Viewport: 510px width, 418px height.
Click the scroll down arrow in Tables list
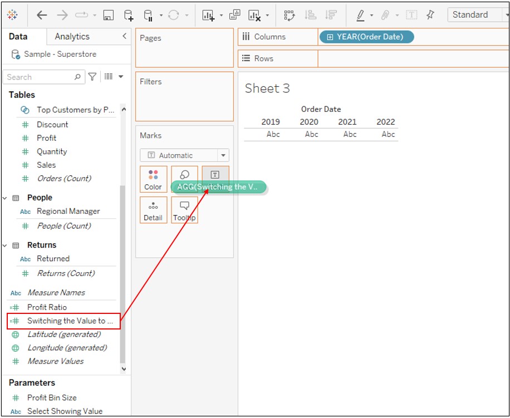(123, 369)
